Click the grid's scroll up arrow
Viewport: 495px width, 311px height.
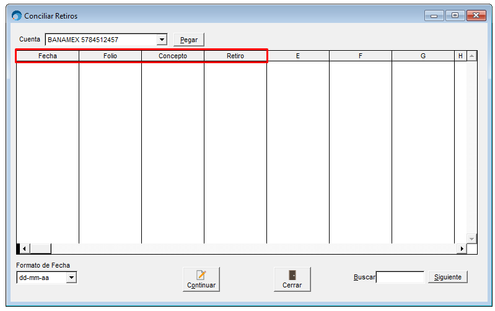pos(471,56)
